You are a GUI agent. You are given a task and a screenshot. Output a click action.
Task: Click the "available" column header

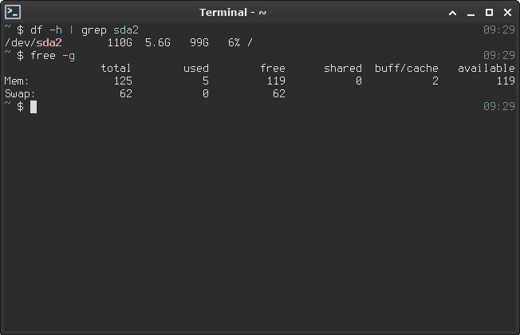pyautogui.click(x=486, y=68)
